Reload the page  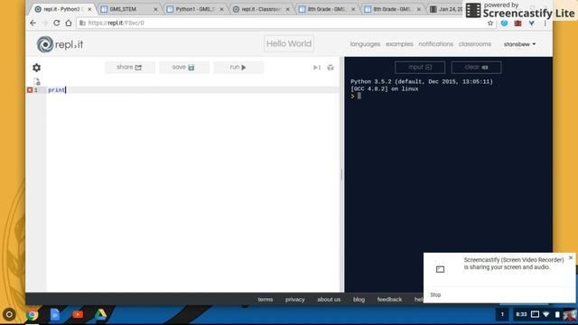click(56, 23)
